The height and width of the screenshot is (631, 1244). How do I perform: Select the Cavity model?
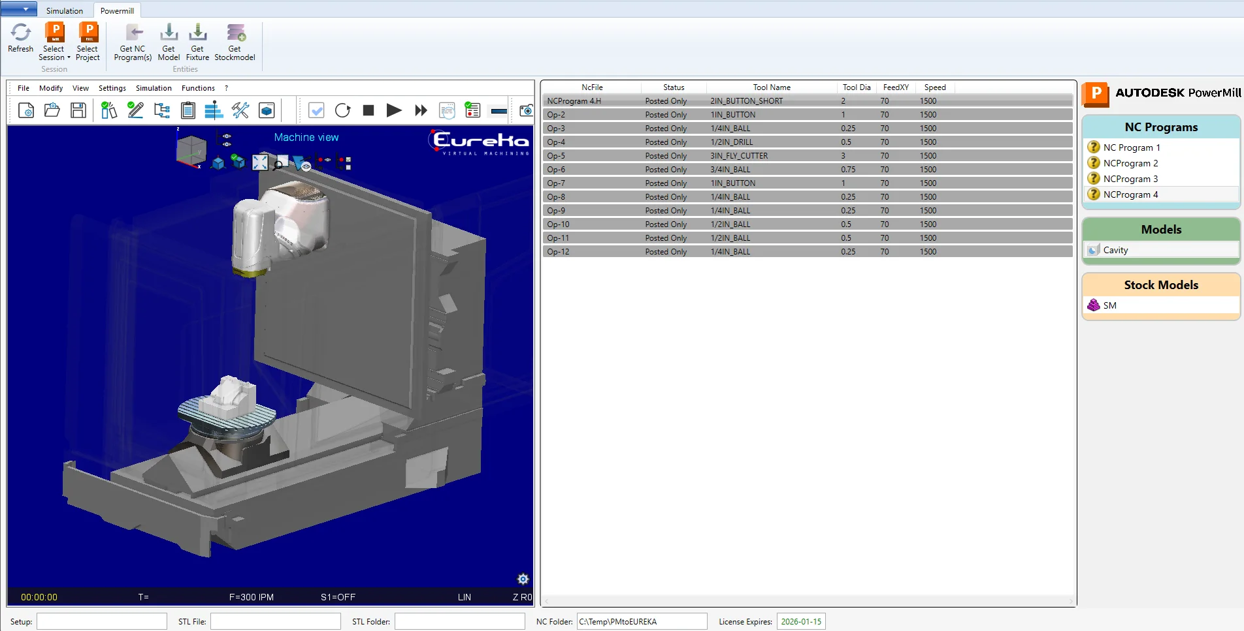[1161, 250]
